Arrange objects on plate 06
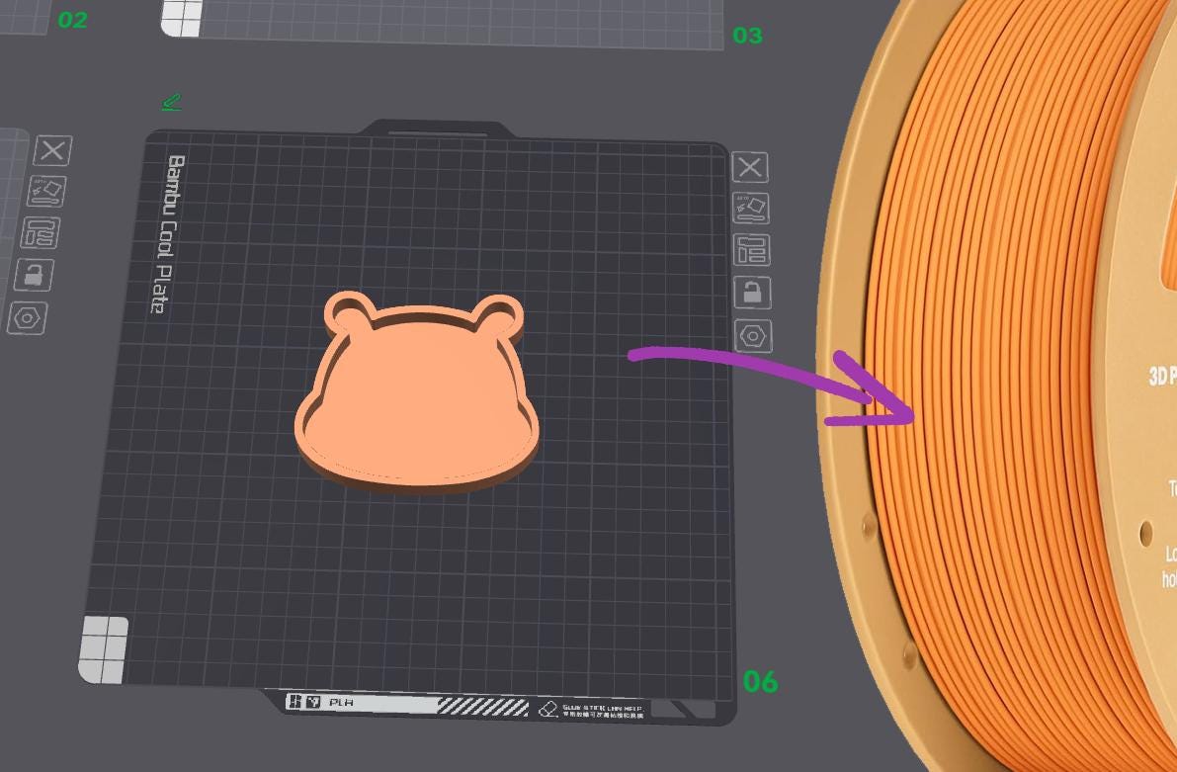The image size is (1177, 772). (x=751, y=250)
